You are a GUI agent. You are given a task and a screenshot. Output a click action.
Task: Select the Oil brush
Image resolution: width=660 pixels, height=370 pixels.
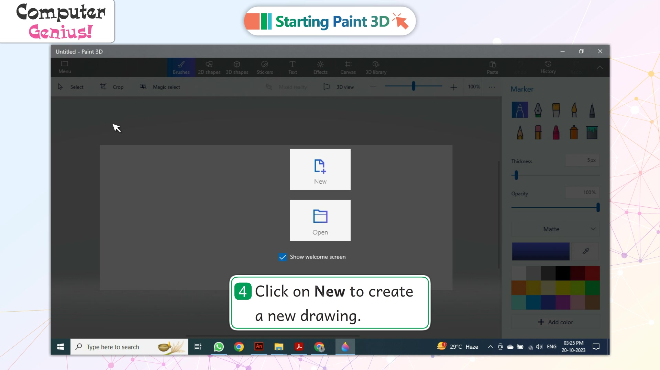[556, 110]
